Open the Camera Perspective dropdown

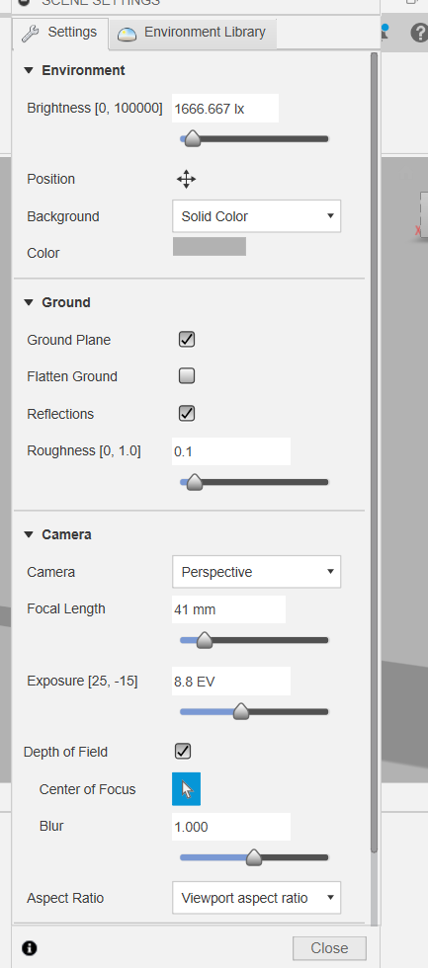(x=256, y=572)
